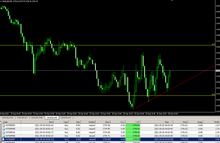Click open price 1734.71
220x143 pixels.
pyautogui.click(x=106, y=136)
